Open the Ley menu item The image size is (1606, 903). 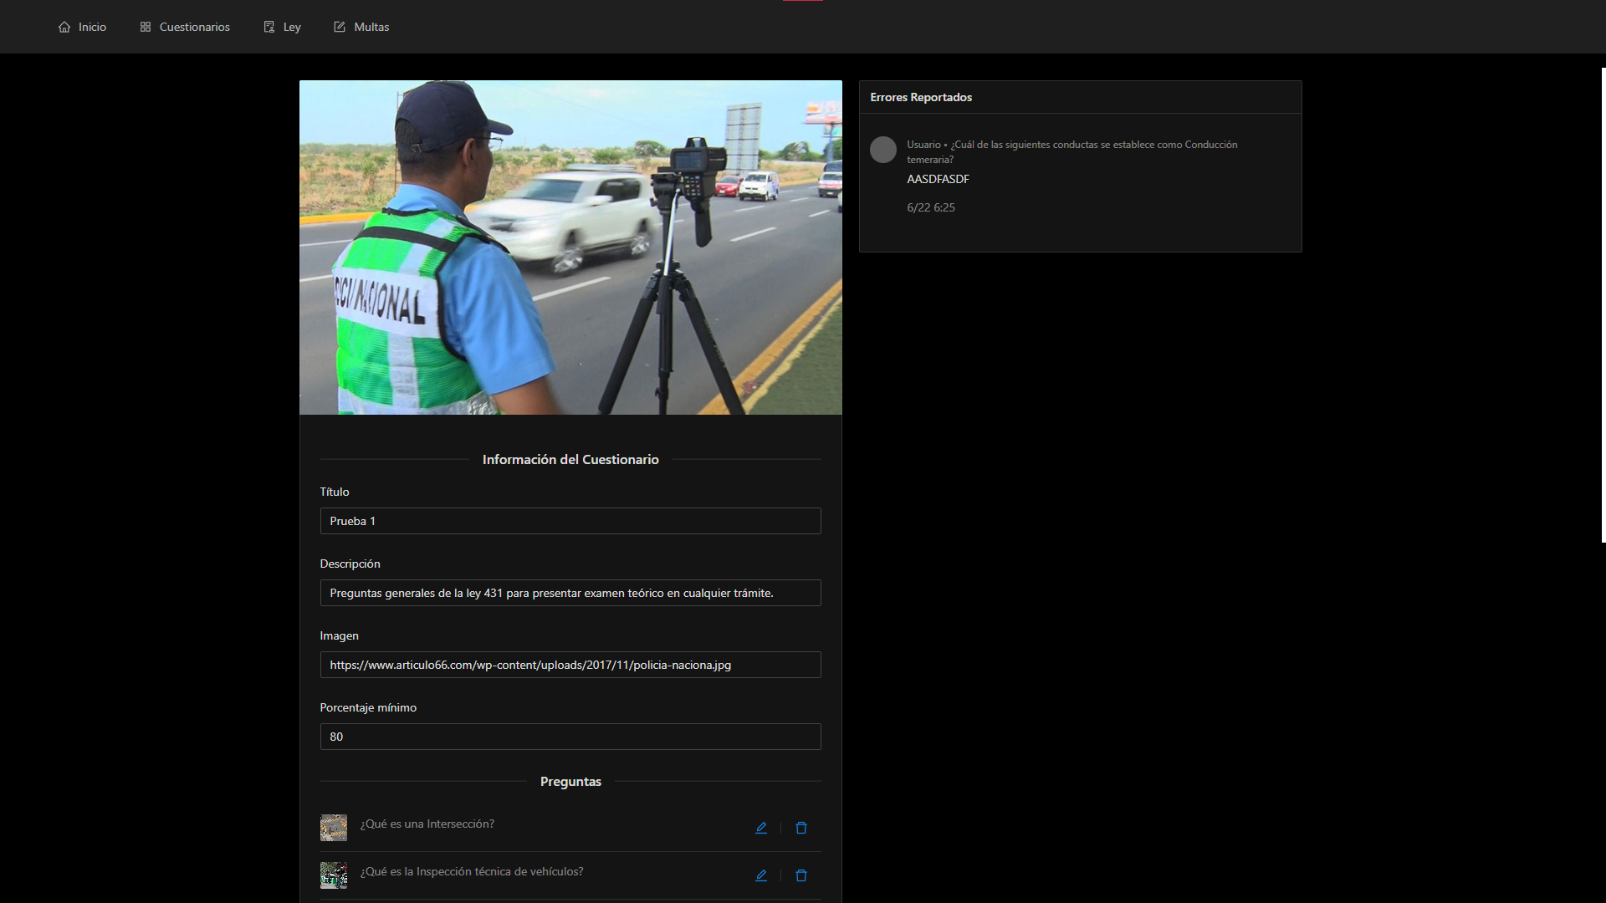291,27
